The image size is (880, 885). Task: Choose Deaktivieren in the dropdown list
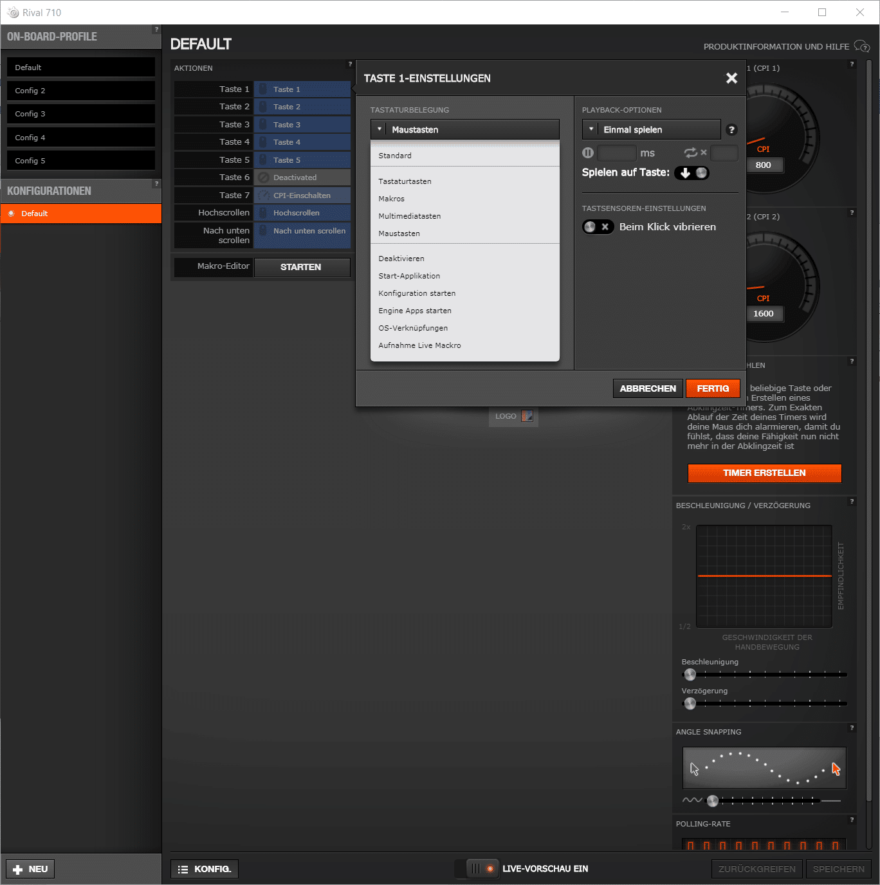coord(401,259)
